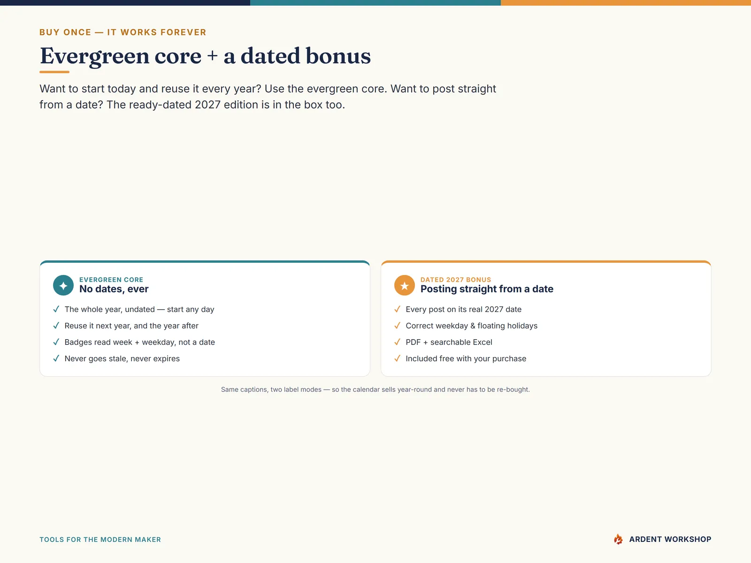Select the 'Posting straight from a date' heading

[x=487, y=289]
